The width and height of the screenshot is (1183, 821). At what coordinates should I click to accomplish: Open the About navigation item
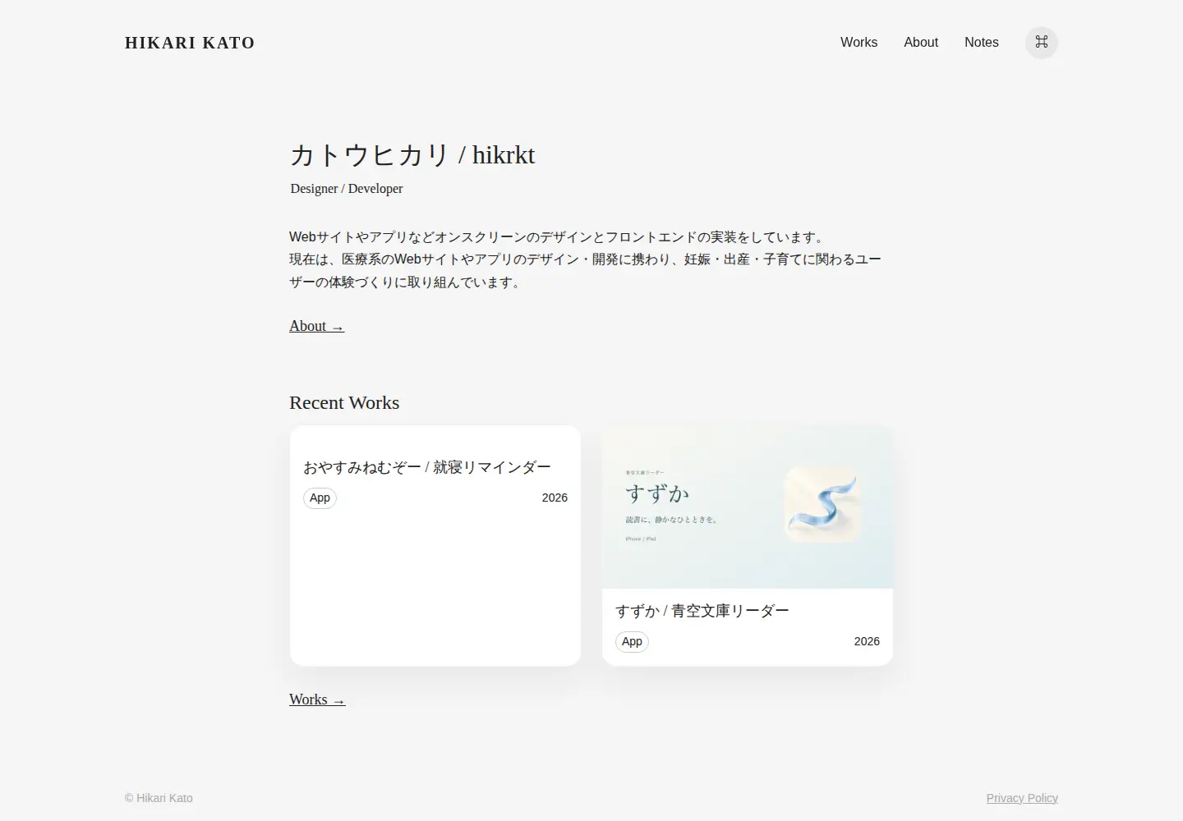coord(921,43)
